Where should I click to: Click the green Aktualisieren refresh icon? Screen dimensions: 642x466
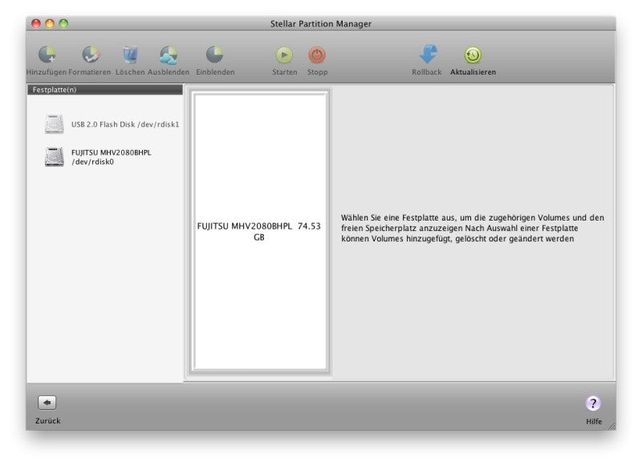coord(473,55)
